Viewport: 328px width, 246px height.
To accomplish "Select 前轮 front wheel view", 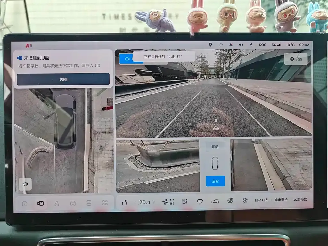I will [215, 147].
